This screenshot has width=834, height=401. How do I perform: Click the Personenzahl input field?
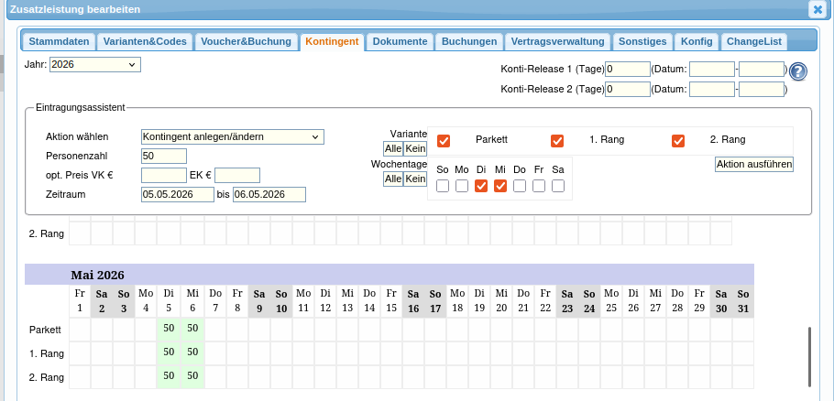[164, 156]
